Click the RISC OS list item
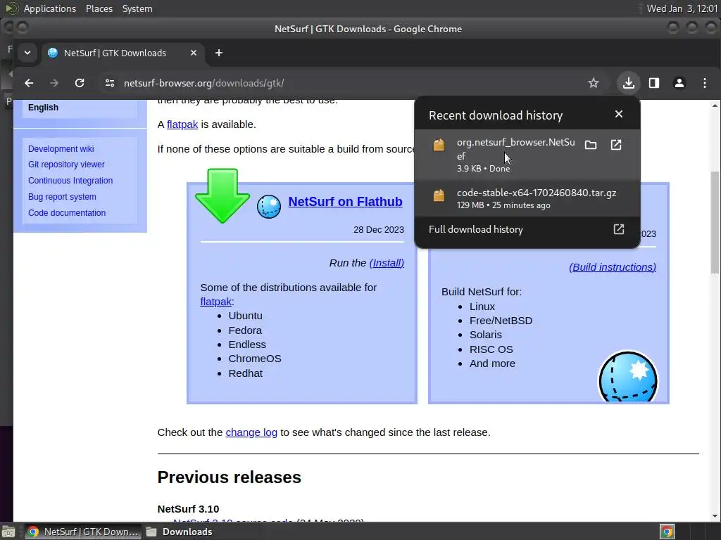Image resolution: width=721 pixels, height=540 pixels. [x=491, y=349]
